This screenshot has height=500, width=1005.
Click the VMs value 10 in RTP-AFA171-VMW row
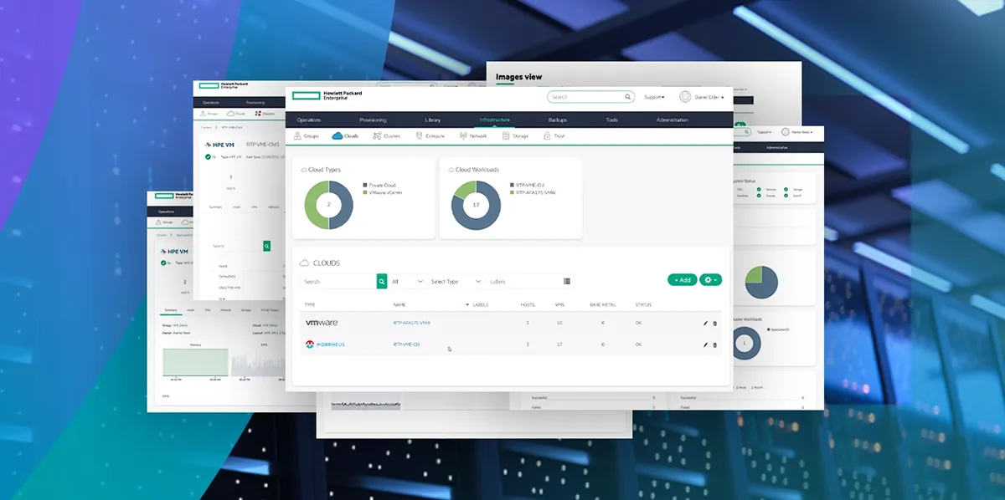tap(559, 323)
